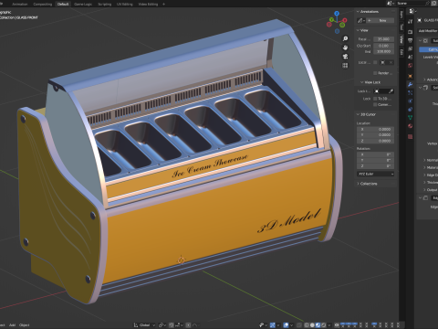Viewport: 438px width, 329px height.
Task: Toggle viewport gizmo display button
Action: pyautogui.click(x=273, y=325)
